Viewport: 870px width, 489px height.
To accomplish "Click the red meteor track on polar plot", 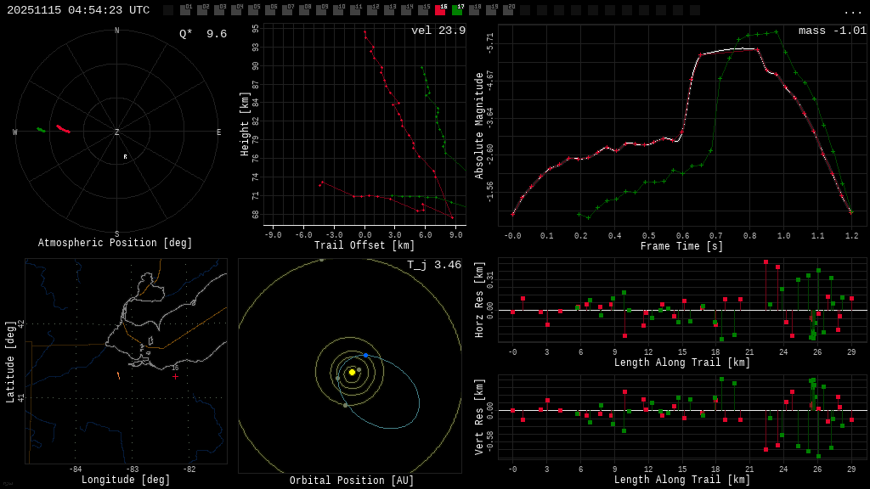I will click(63, 129).
